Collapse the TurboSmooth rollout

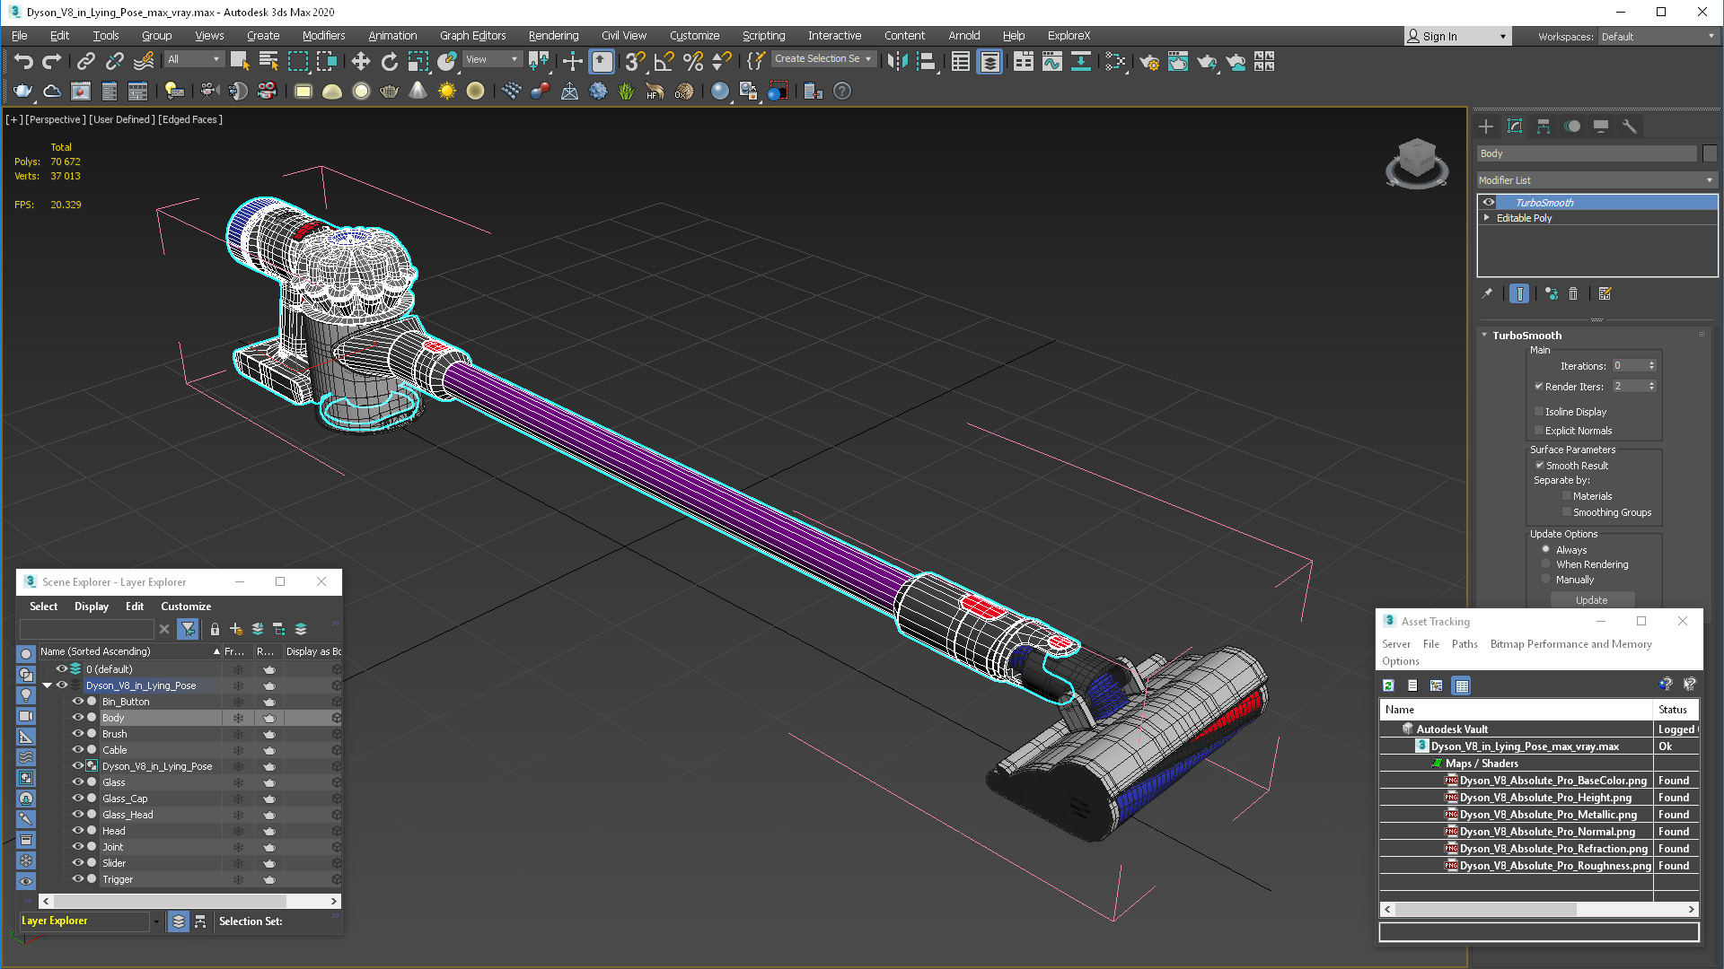point(1484,336)
